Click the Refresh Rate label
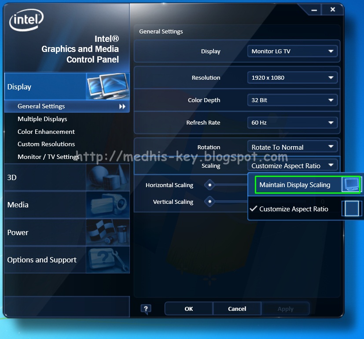 coord(203,122)
